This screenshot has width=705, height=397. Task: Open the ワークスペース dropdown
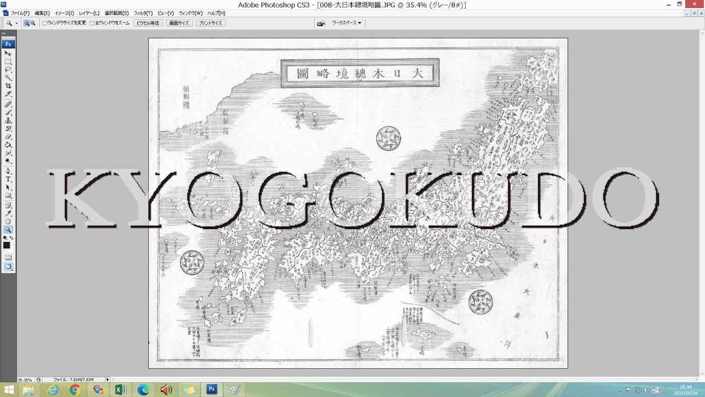point(346,23)
